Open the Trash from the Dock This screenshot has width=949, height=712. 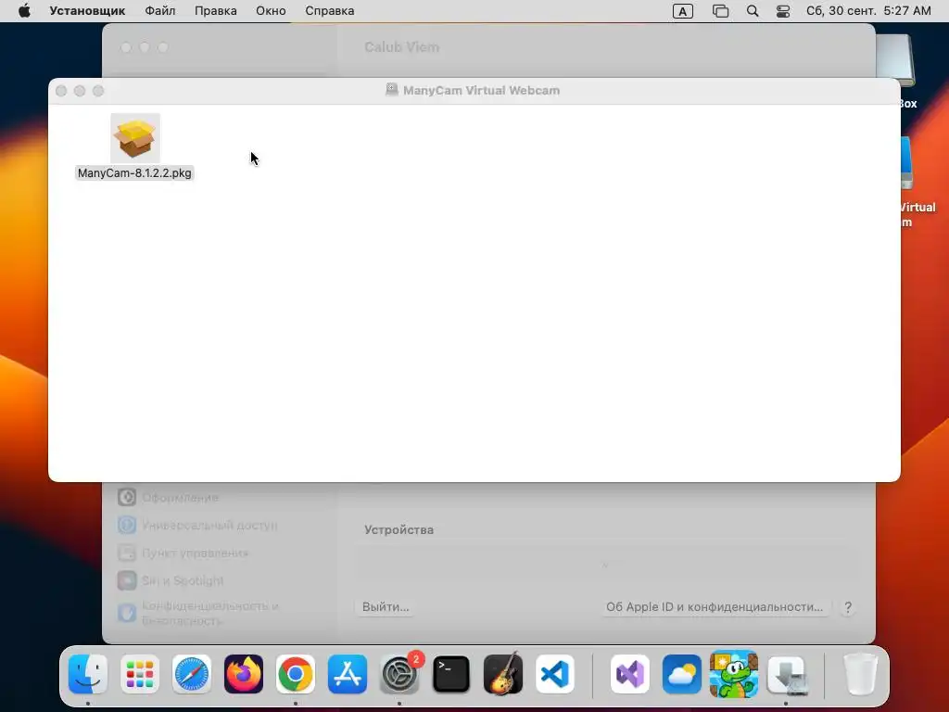[x=860, y=674]
